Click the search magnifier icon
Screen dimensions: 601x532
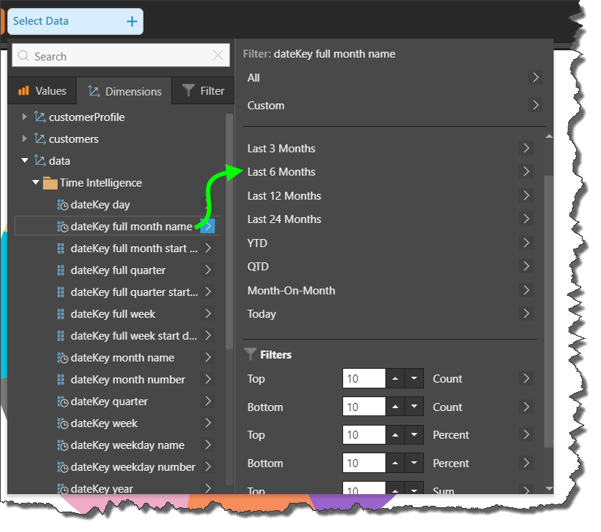[x=23, y=55]
